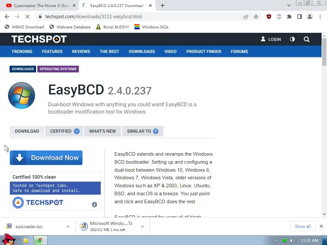The height and width of the screenshot is (245, 327).
Task: Click the green network tray icon
Action: point(285,241)
